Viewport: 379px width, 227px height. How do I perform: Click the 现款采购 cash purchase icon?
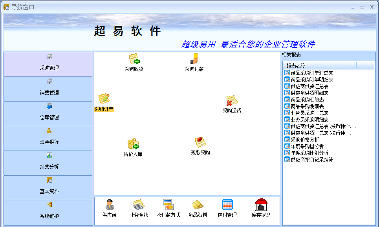(200, 143)
